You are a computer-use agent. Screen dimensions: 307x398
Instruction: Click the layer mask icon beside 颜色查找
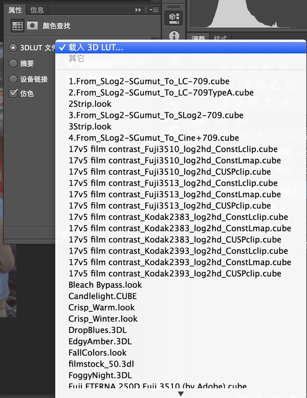(32, 26)
